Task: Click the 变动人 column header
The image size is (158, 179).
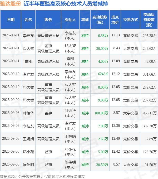Action: click(x=70, y=20)
